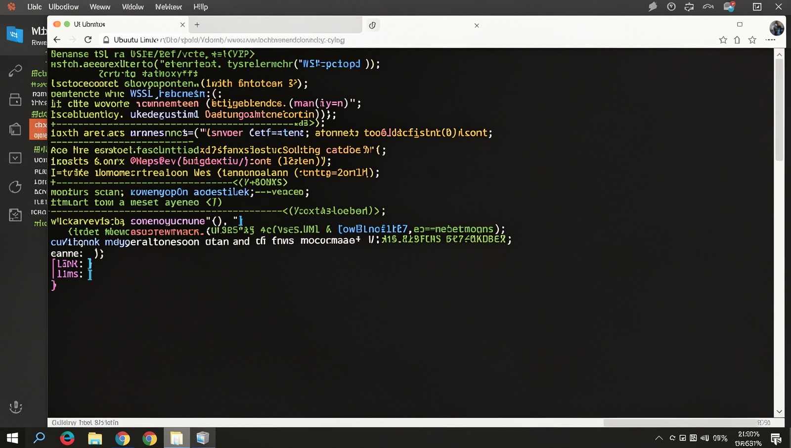Click the refresh circle icon in left sidebar

point(15,186)
